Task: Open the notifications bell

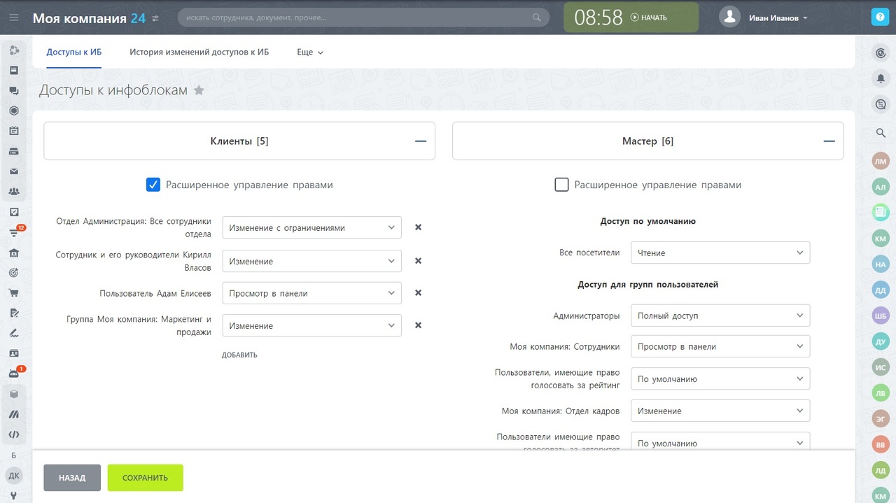Action: point(881,78)
